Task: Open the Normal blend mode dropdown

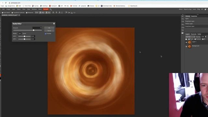Action: (190, 37)
